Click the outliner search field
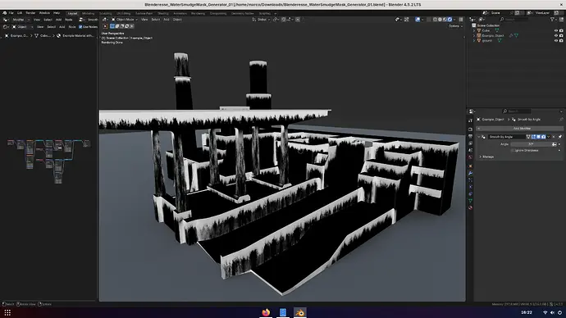 (x=514, y=20)
